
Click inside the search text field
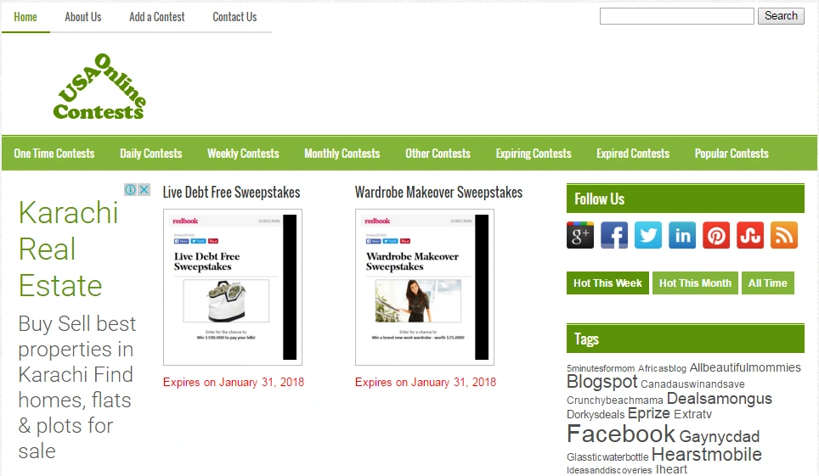click(677, 16)
